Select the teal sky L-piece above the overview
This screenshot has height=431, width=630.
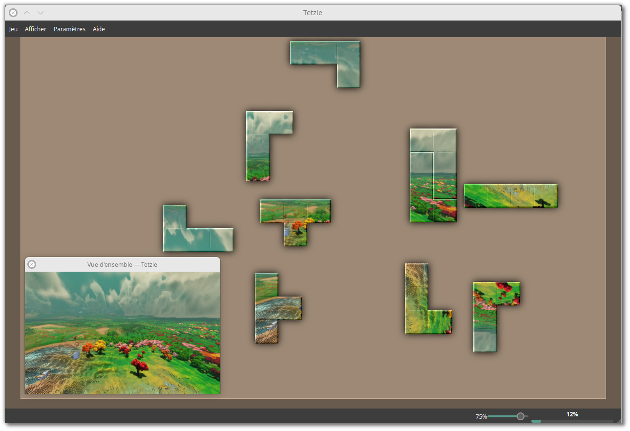click(187, 239)
